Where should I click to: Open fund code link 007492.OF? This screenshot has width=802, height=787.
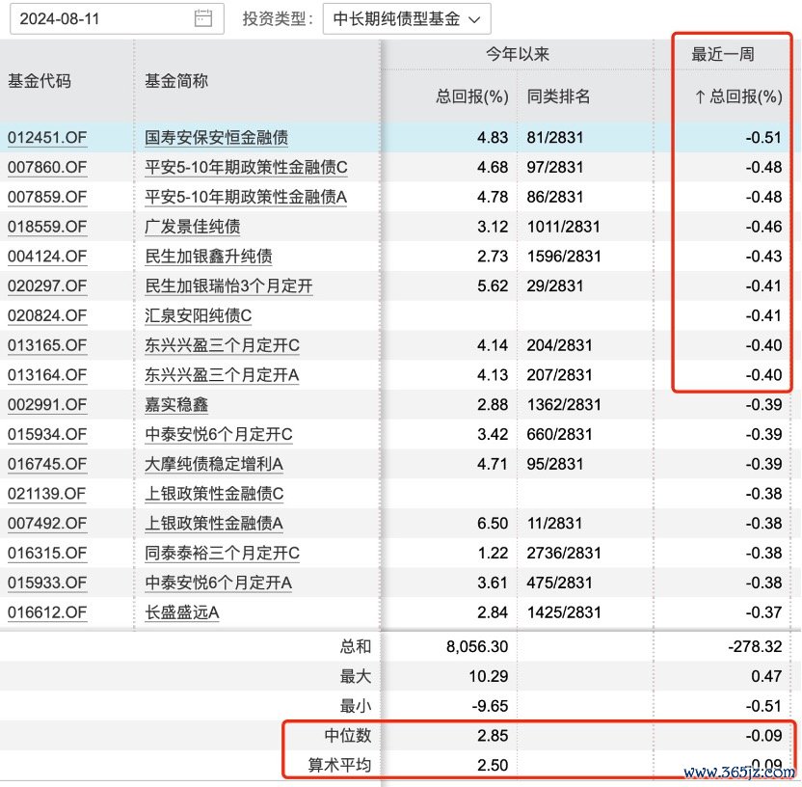click(47, 524)
